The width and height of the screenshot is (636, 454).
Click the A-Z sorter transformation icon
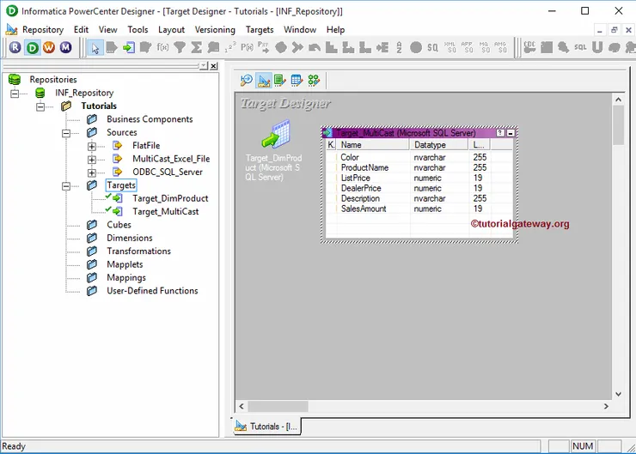tap(399, 48)
